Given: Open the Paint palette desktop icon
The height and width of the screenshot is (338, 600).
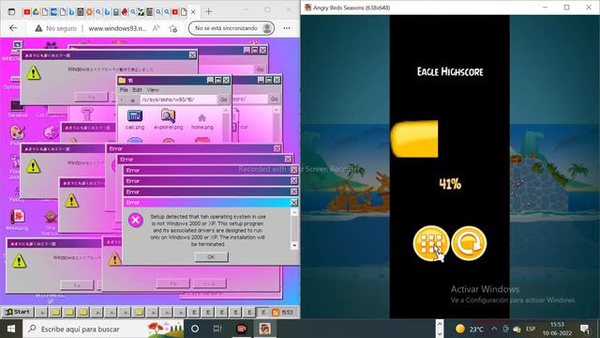Looking at the screenshot, I should click(x=17, y=133).
